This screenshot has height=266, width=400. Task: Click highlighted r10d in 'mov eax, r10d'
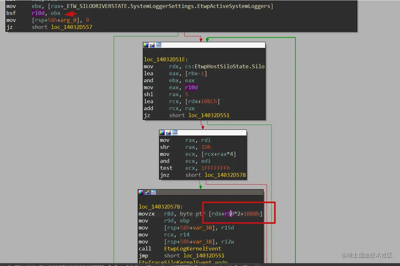coord(192,87)
